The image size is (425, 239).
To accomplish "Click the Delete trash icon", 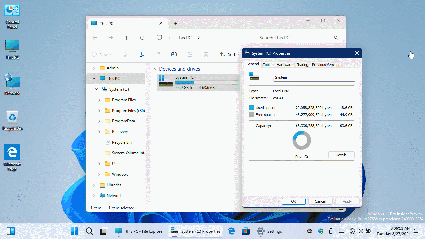I will [206, 54].
